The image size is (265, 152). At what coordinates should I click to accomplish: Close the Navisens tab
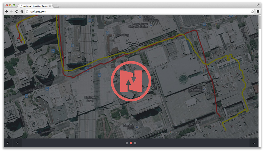click(x=50, y=6)
